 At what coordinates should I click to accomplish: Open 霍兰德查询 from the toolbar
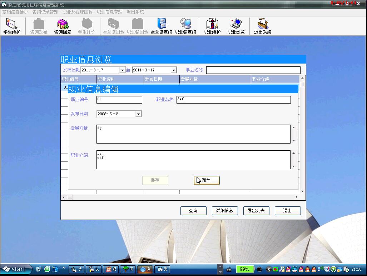161,26
